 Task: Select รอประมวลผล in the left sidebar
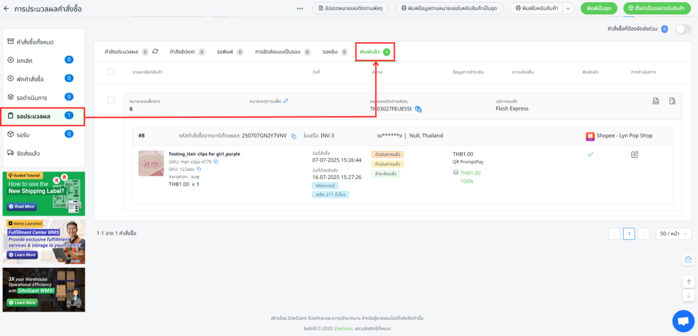42,116
